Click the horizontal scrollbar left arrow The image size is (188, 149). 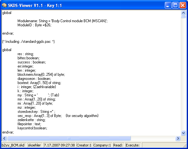pos(4,139)
